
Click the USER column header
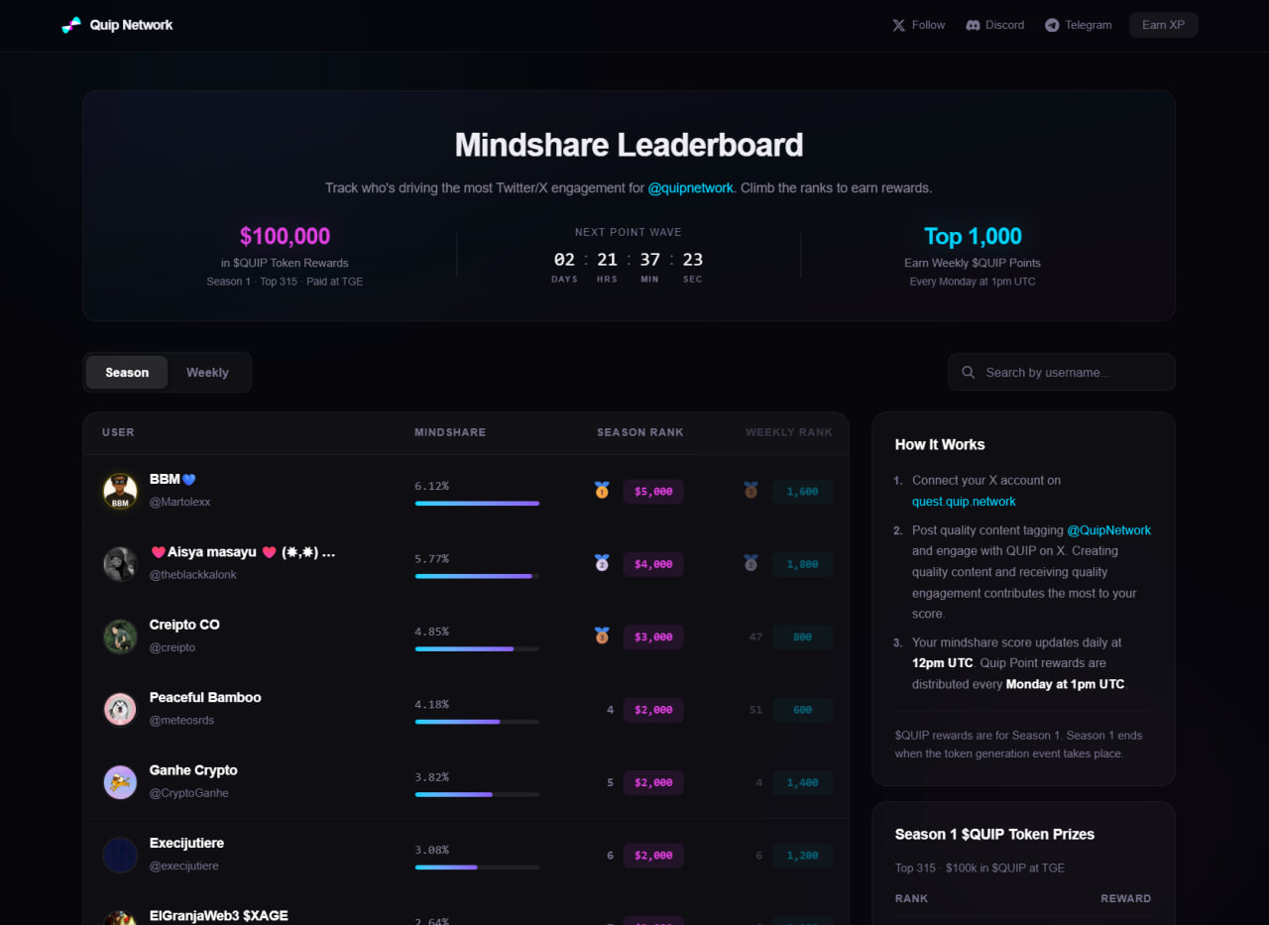click(118, 432)
